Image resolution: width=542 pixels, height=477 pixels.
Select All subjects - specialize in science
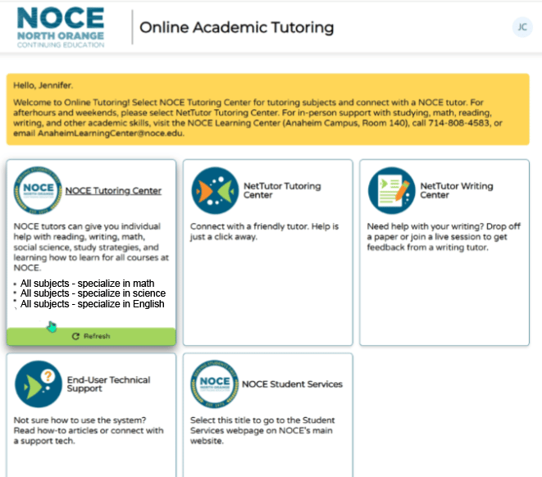pos(93,293)
